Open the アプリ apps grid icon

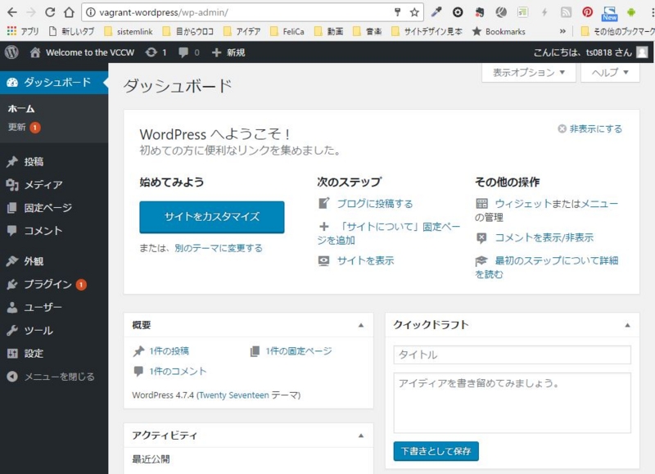11,31
